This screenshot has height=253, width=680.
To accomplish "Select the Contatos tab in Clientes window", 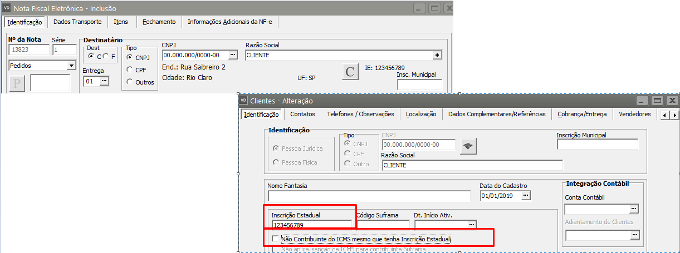I will tap(302, 114).
